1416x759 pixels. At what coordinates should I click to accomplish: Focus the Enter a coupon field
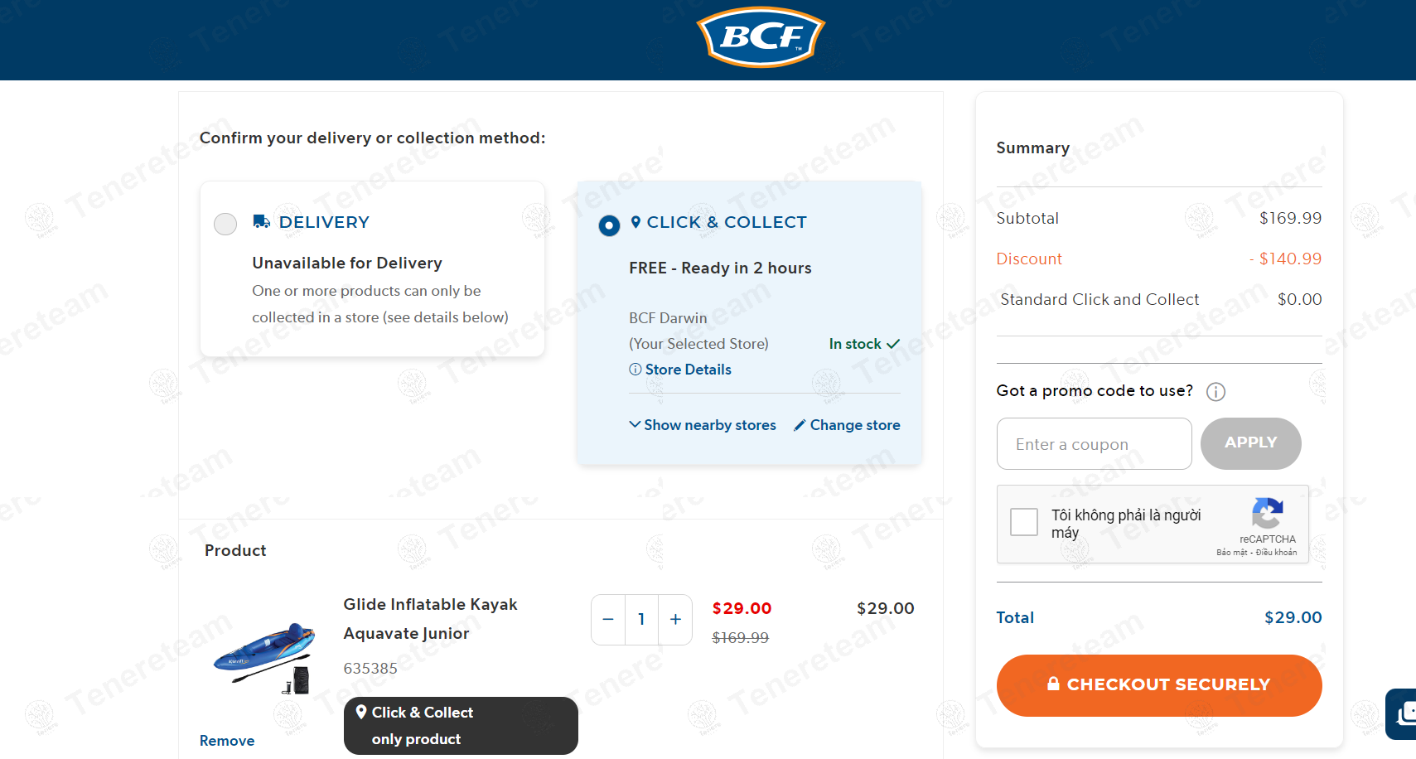tap(1094, 444)
